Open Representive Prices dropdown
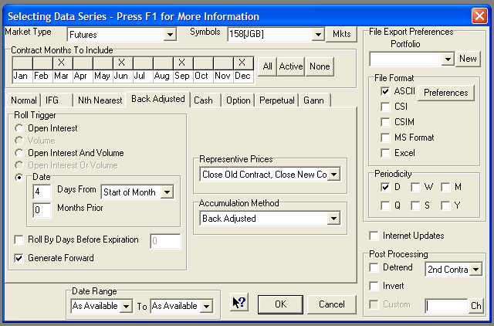494x326 pixels. tap(334, 174)
